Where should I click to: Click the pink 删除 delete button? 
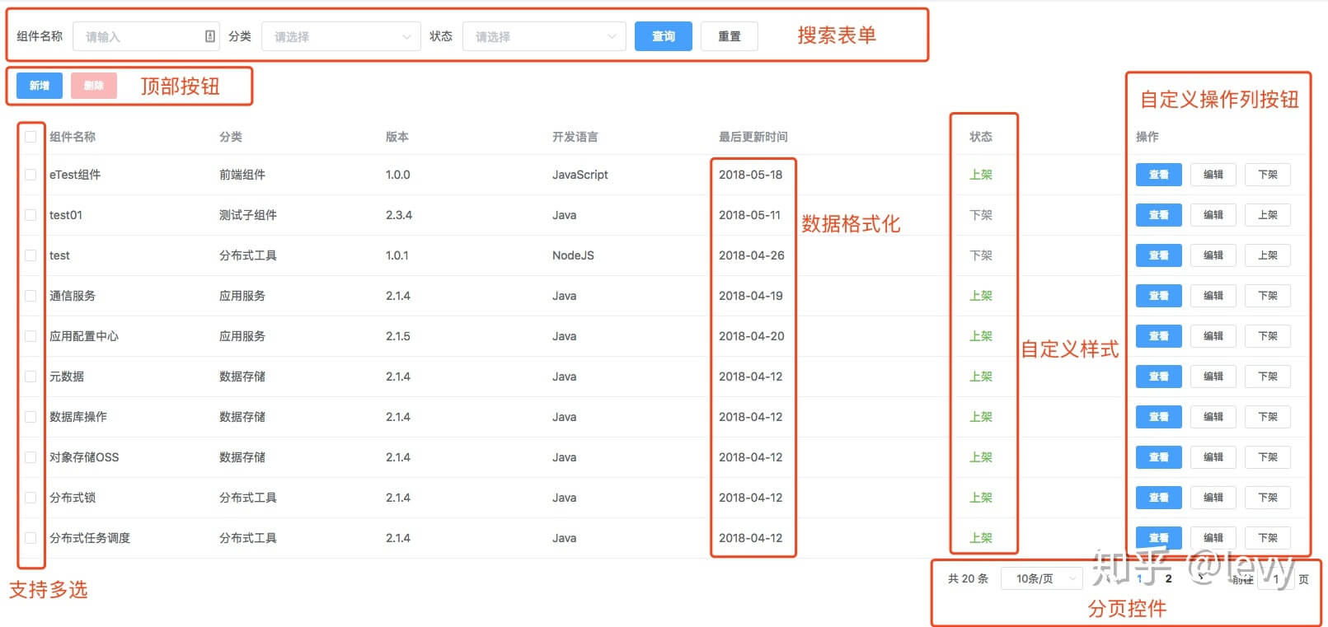pos(94,86)
